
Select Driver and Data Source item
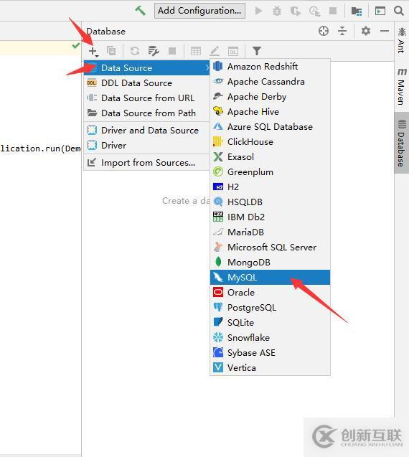pos(147,131)
